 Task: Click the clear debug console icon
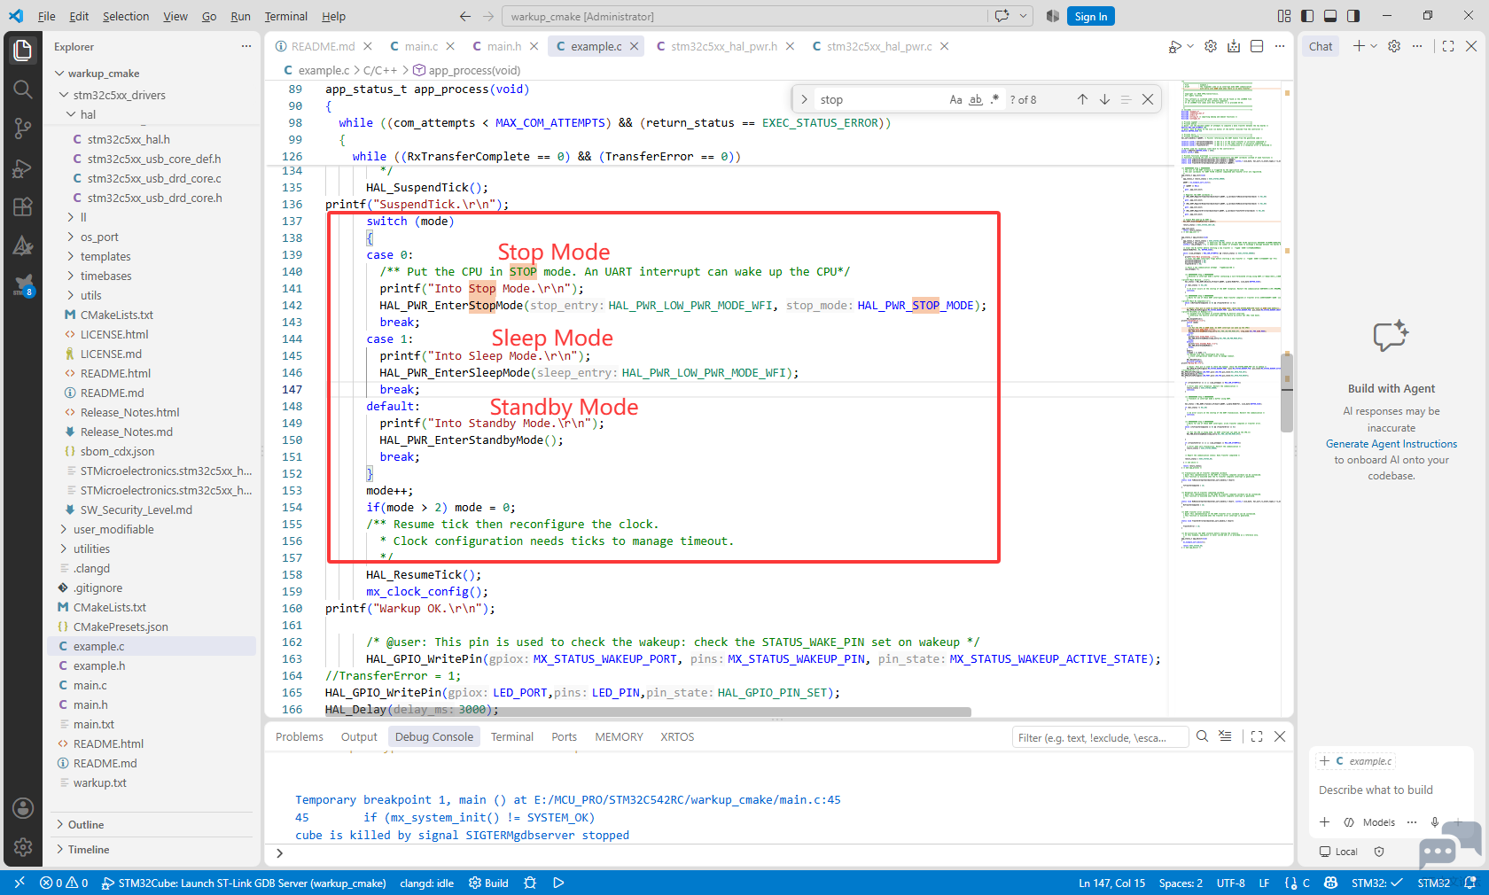[x=1225, y=736]
